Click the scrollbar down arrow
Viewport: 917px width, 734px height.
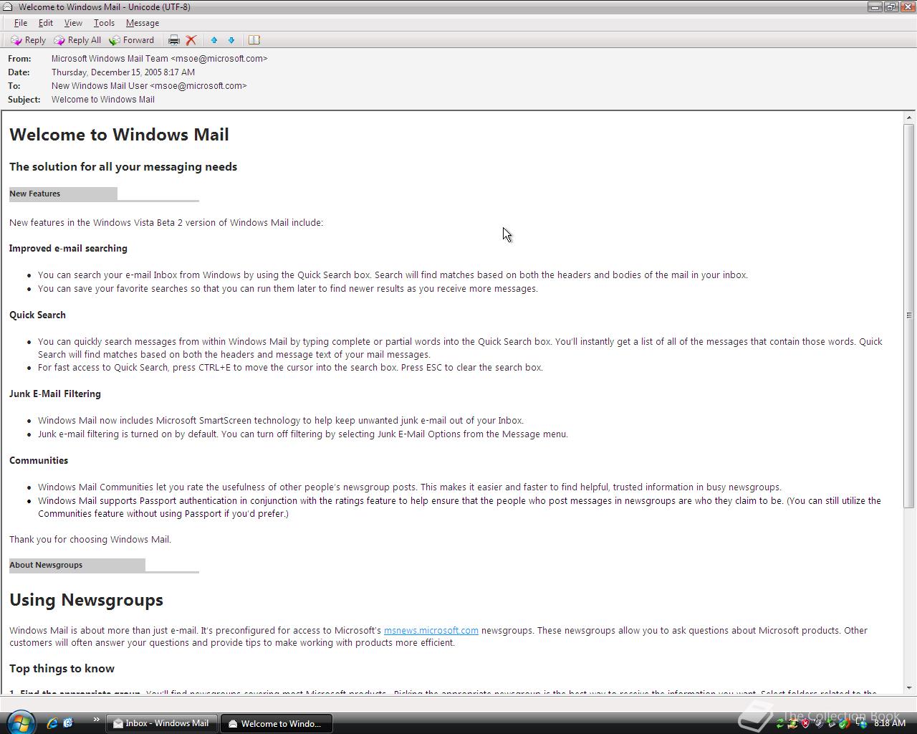point(909,687)
